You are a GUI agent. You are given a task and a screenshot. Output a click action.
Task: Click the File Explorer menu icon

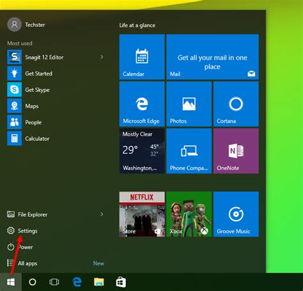point(11,214)
